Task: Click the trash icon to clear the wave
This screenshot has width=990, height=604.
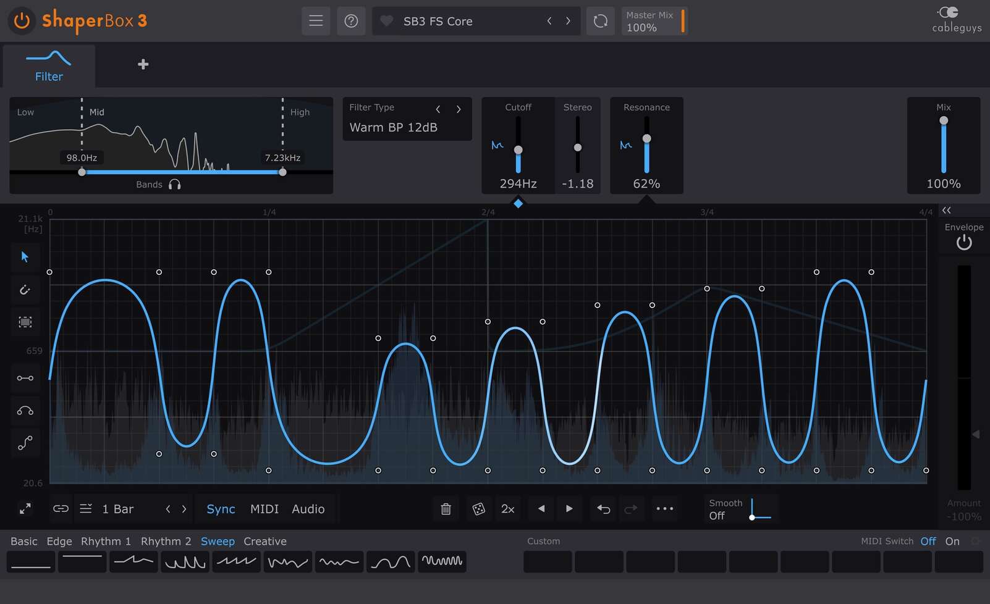Action: click(x=446, y=509)
